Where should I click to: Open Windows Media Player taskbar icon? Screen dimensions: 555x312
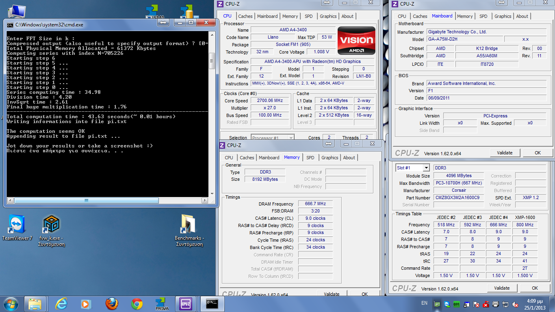86,304
